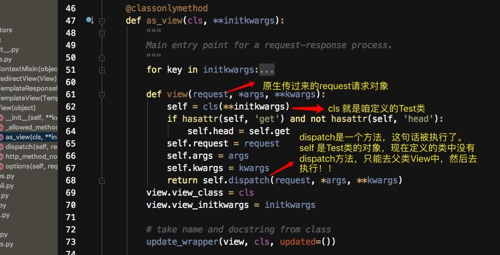Click the @classonlymethod decorator
The image size is (500, 255).
pyautogui.click(x=167, y=8)
